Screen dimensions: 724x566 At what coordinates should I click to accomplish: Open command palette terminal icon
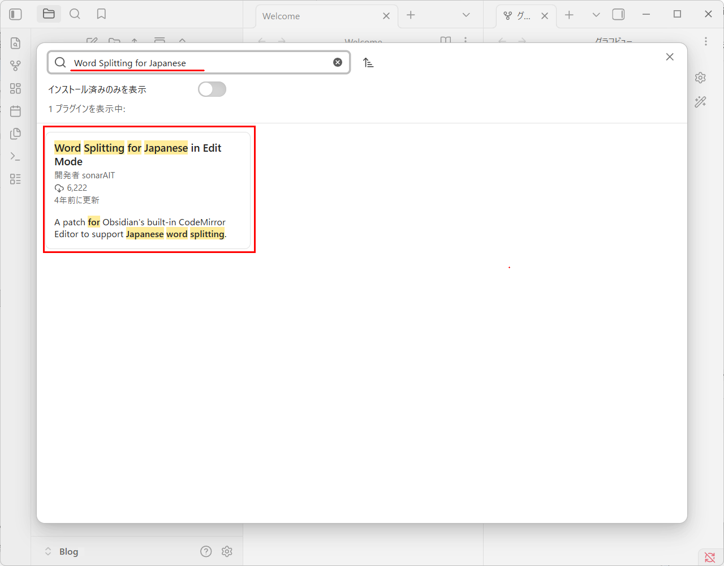click(x=15, y=156)
